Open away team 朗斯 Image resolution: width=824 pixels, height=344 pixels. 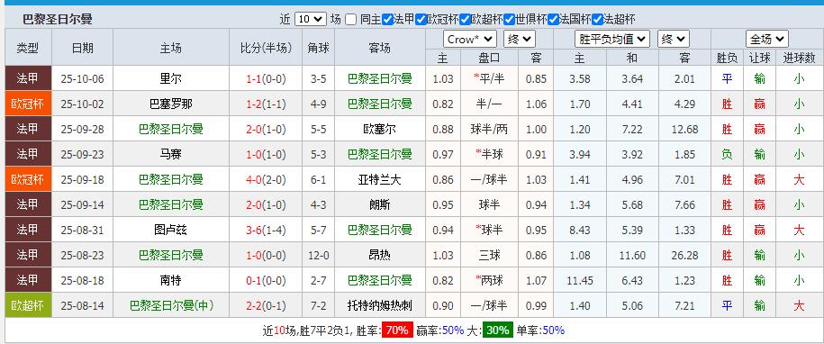click(379, 204)
